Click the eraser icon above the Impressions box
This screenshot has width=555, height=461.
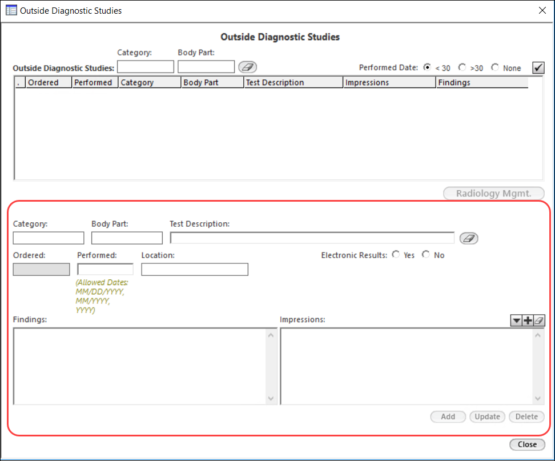[539, 320]
